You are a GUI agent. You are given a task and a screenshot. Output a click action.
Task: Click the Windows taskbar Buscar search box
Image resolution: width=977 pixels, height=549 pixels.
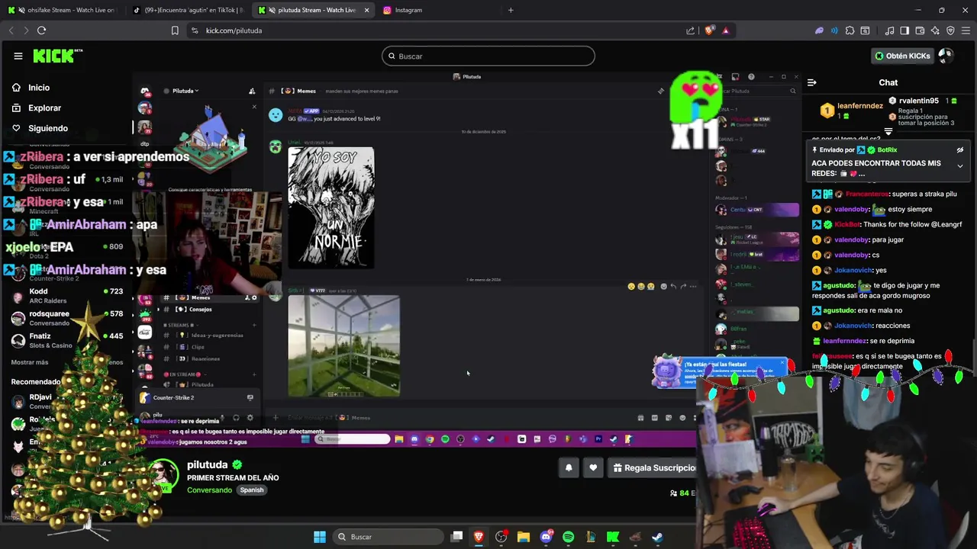click(x=387, y=537)
